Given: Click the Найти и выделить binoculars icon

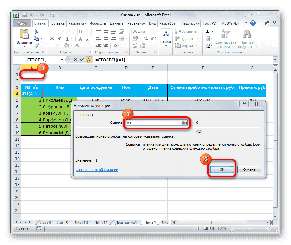Looking at the screenshot, I should 247,34.
